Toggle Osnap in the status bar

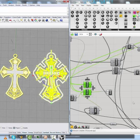[x=30, y=133]
